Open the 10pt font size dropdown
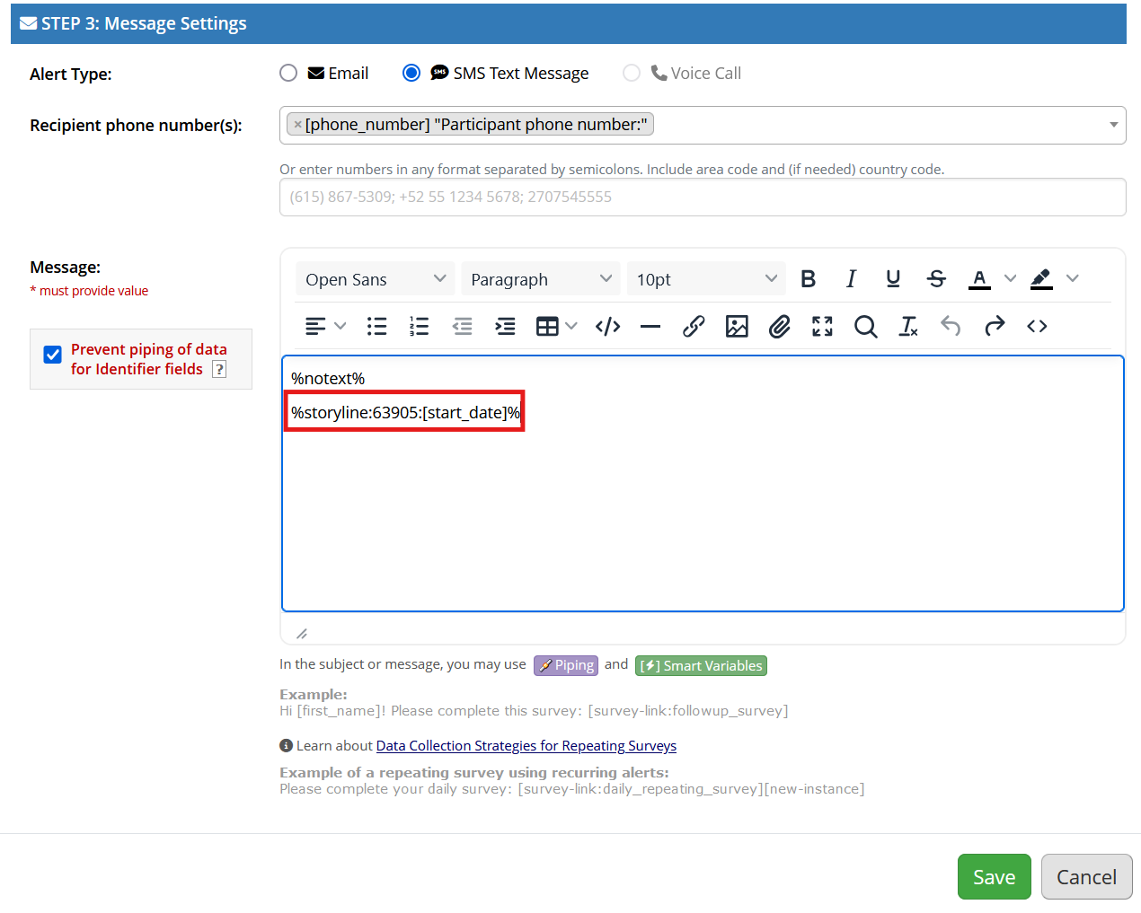 [x=706, y=279]
